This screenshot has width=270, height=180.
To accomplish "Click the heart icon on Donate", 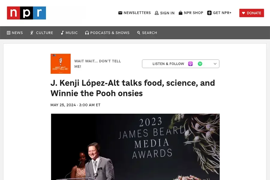I will [243, 13].
